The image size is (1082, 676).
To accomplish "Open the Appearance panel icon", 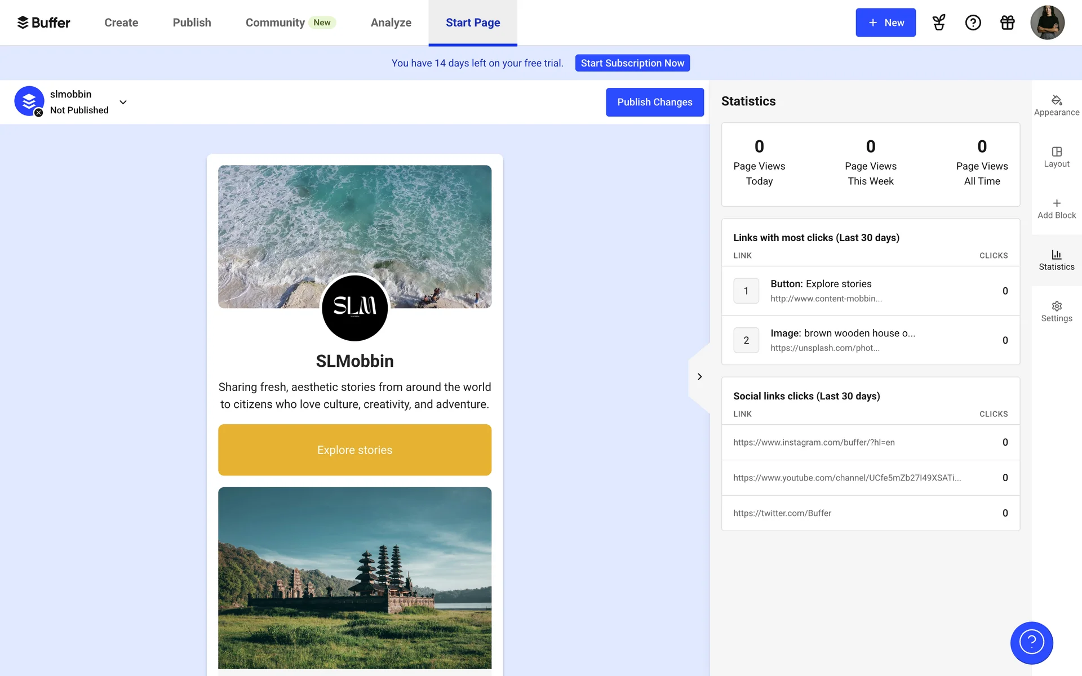I will point(1056,105).
